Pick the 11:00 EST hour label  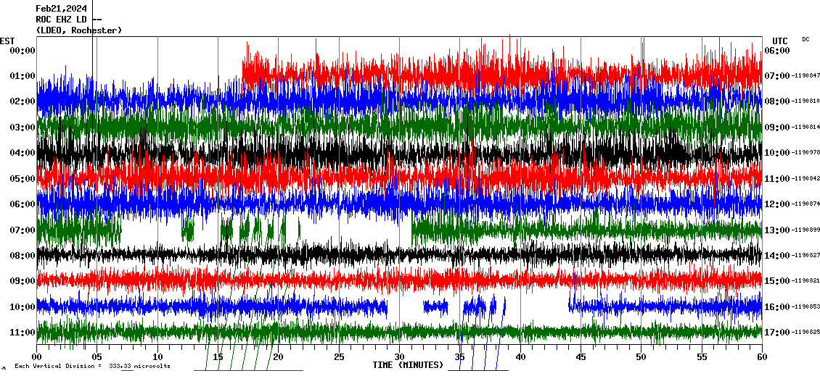(23, 333)
